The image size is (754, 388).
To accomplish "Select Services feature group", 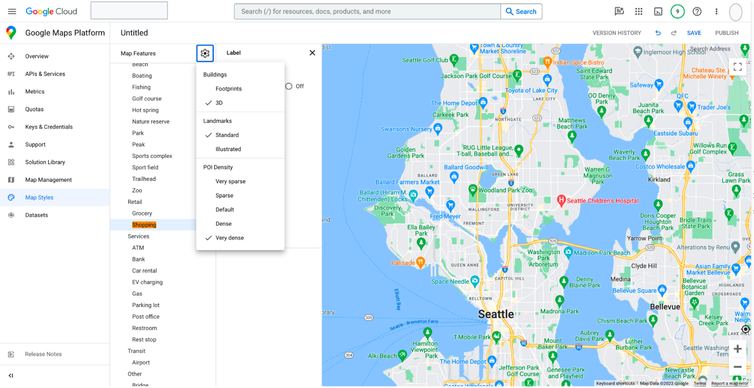I will click(x=138, y=236).
